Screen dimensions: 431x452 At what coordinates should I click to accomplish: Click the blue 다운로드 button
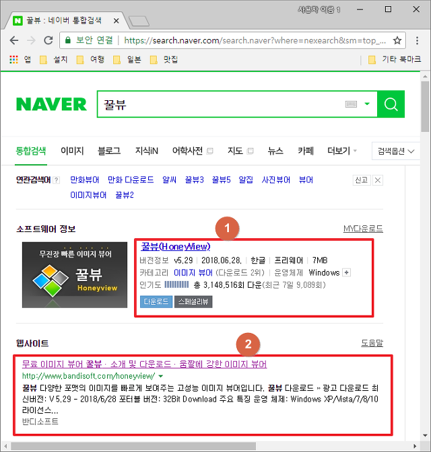coord(156,302)
